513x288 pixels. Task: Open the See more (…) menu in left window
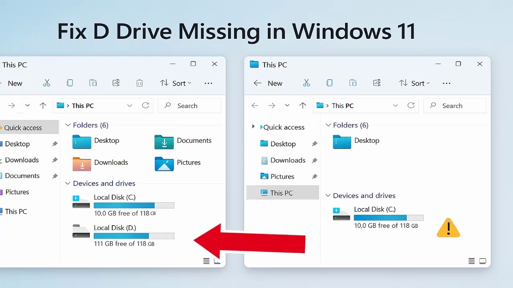(x=208, y=83)
